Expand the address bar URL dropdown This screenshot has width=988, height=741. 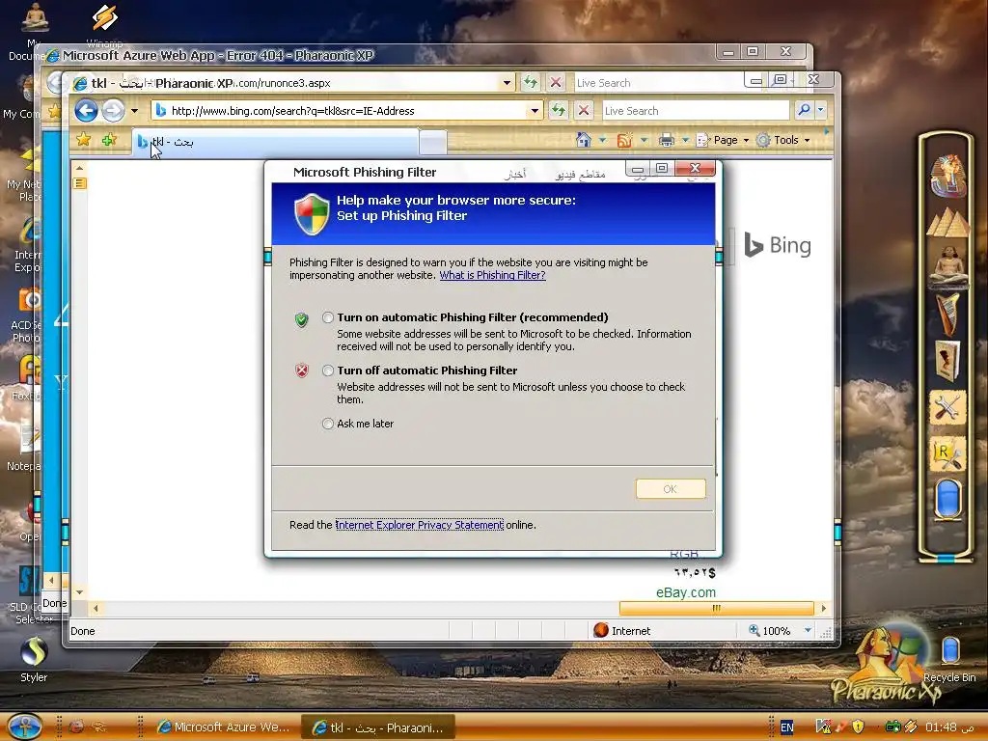click(x=535, y=111)
